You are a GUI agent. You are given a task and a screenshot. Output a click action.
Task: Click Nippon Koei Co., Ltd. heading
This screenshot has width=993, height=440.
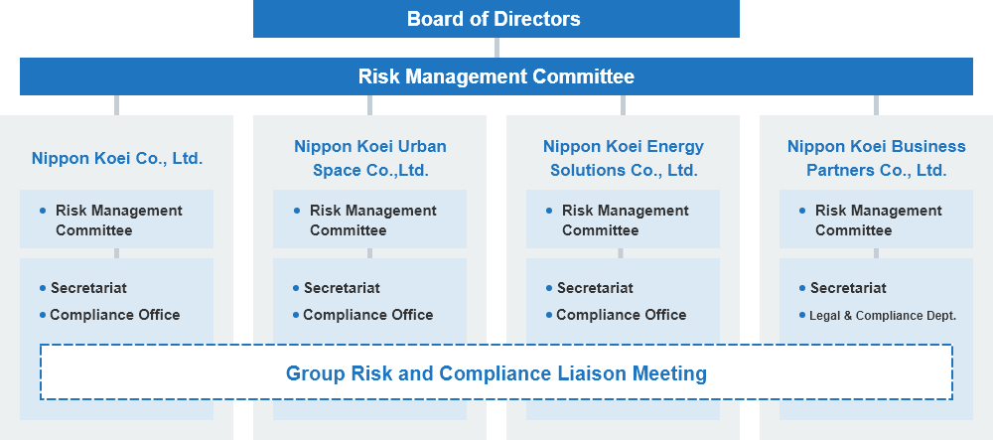(117, 158)
